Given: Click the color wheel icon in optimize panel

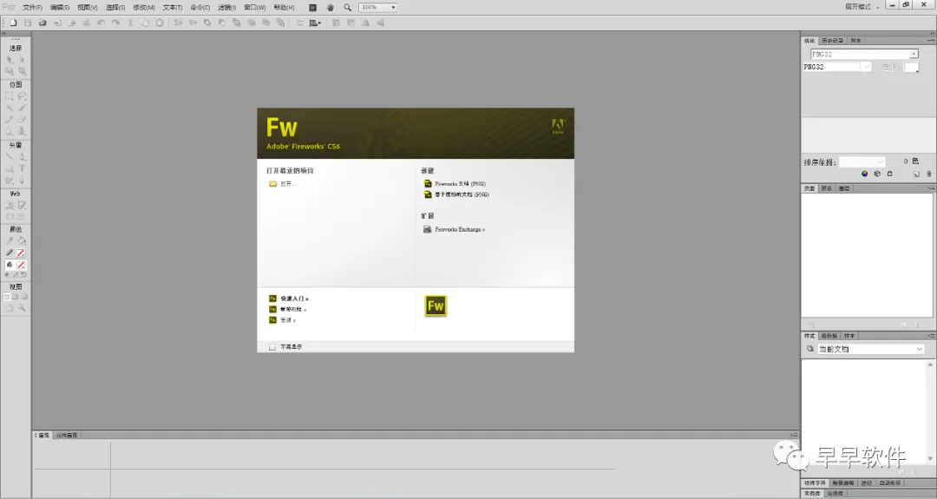Looking at the screenshot, I should point(864,174).
